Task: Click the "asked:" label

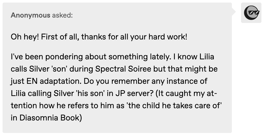Action: [x=62, y=15]
